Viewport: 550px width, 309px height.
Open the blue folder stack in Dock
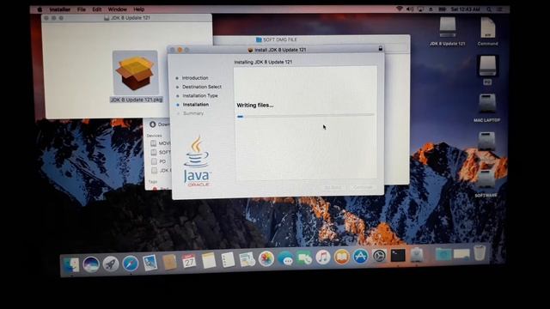pyautogui.click(x=443, y=254)
